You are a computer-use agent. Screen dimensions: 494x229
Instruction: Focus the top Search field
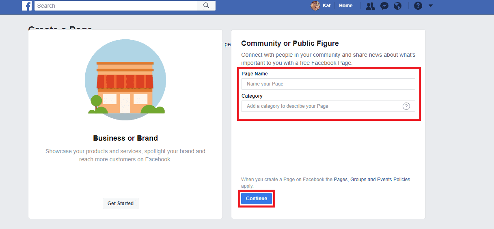pyautogui.click(x=116, y=6)
